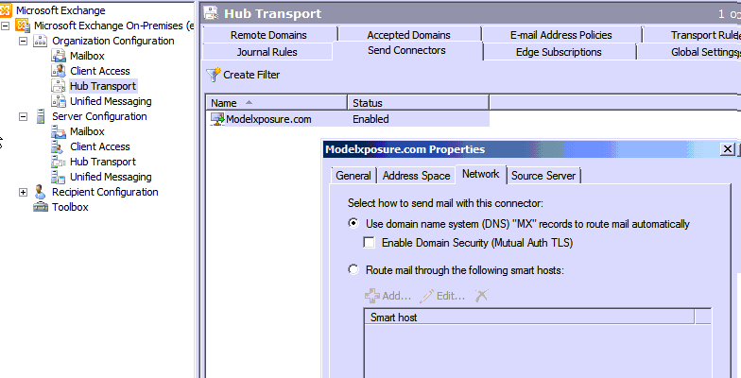Click the Enabled status cell for Modelxposure.com
This screenshot has width=741, height=378.
(x=370, y=119)
